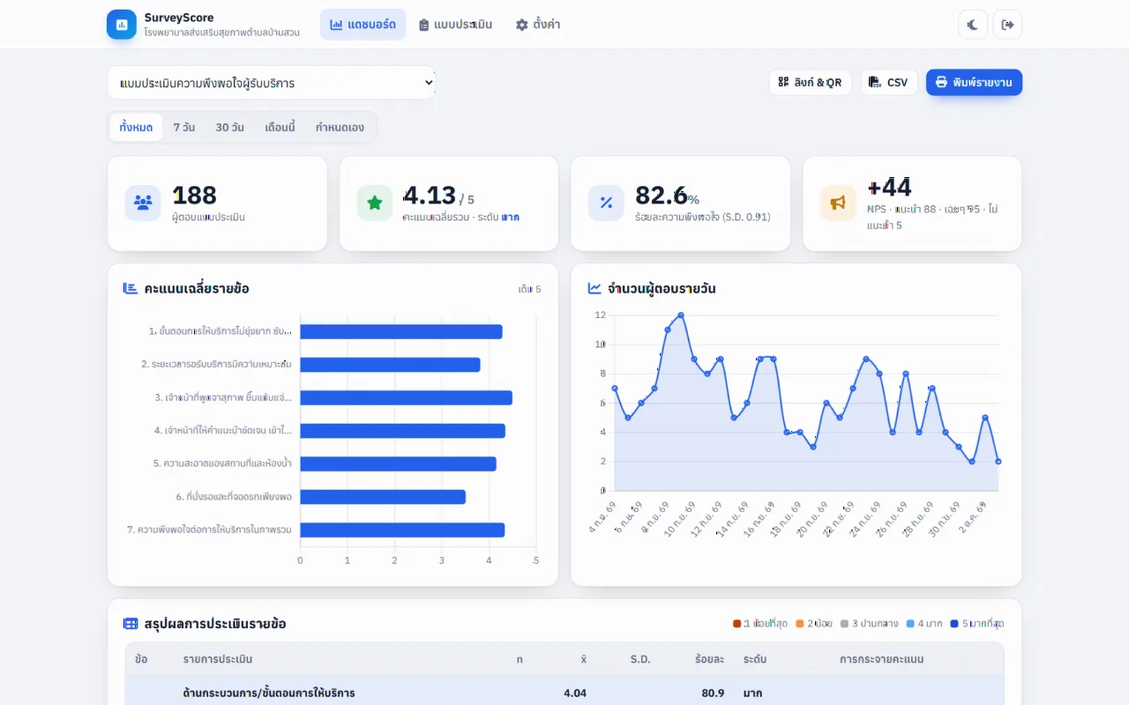Click the logout arrow icon

(x=1007, y=25)
